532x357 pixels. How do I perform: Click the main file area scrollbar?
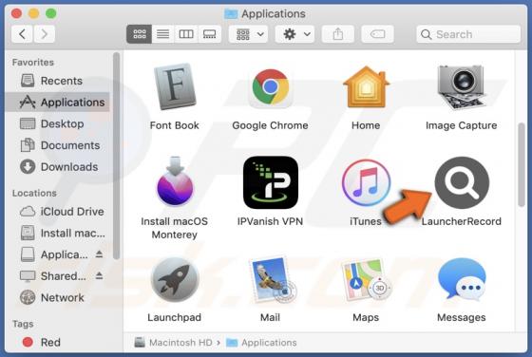[x=522, y=165]
